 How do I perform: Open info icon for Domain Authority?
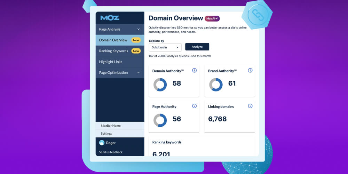click(195, 70)
